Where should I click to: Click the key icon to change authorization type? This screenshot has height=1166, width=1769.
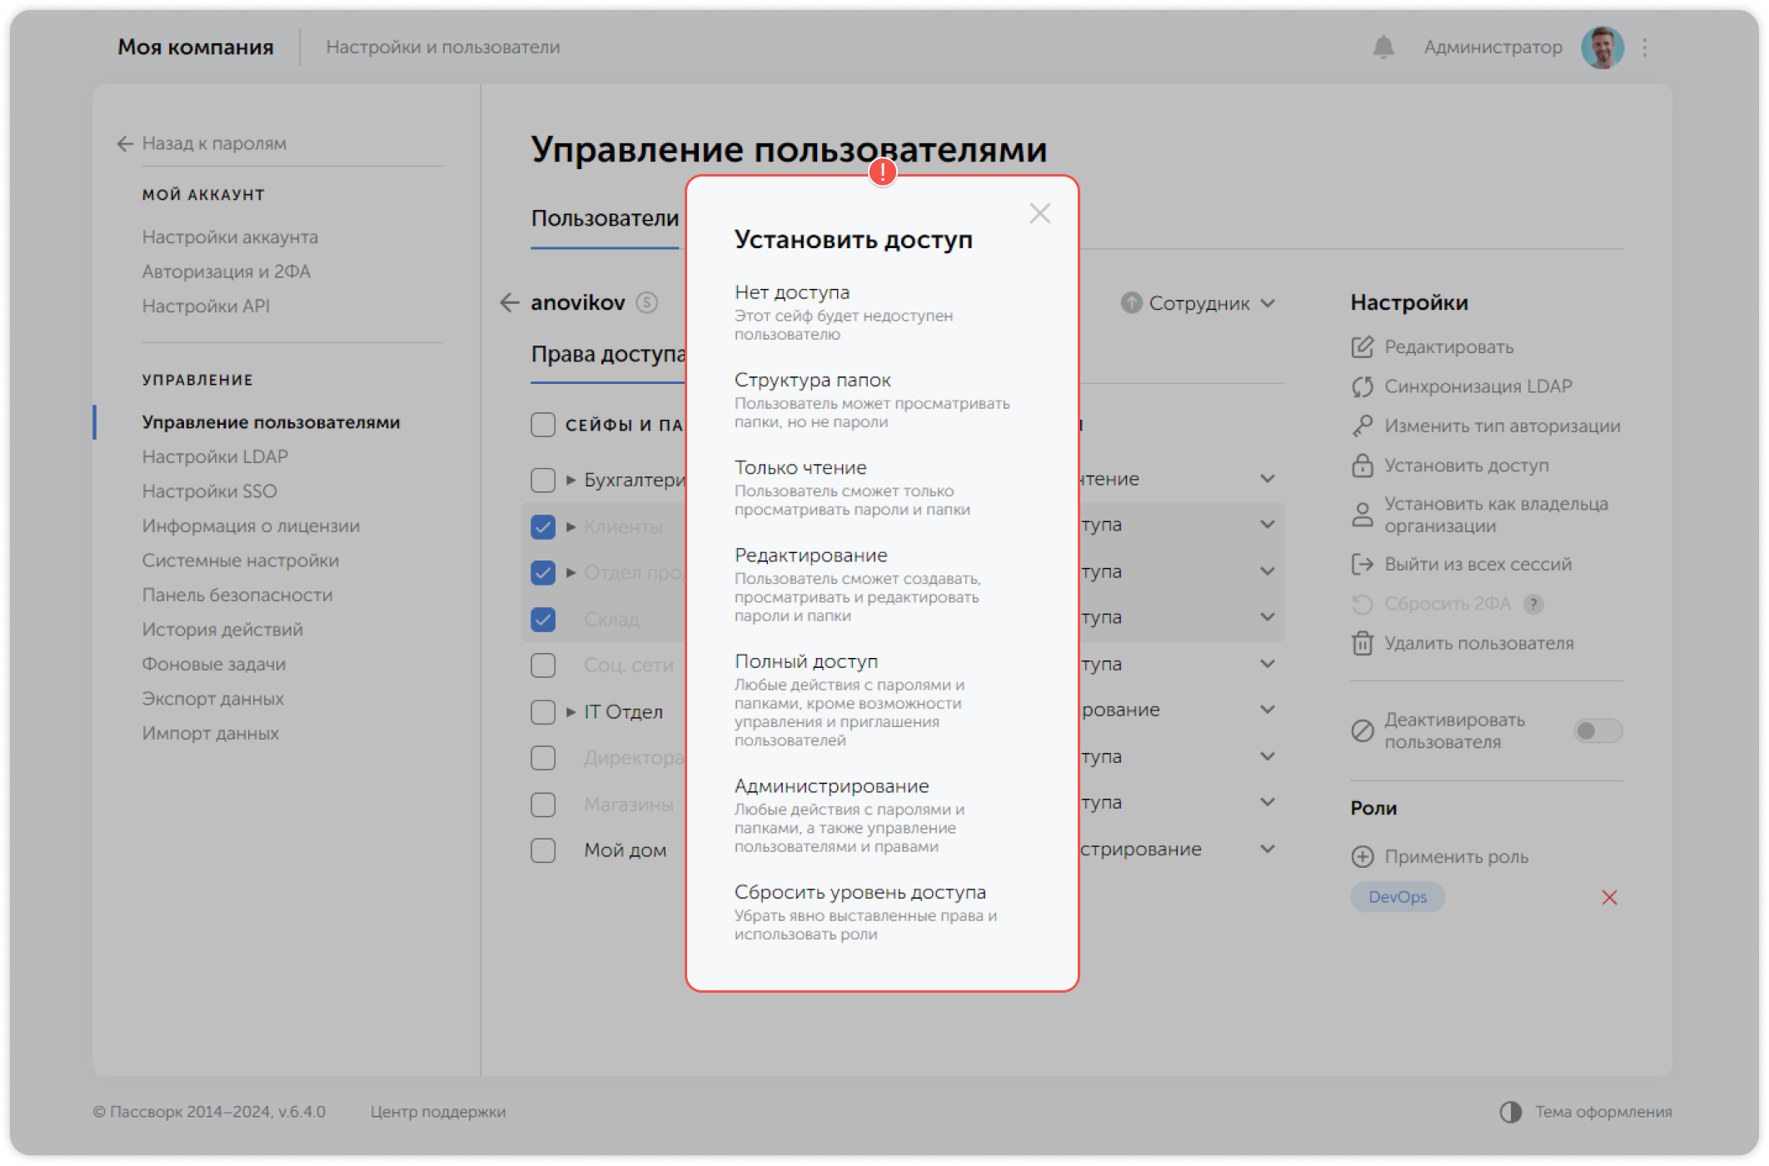pyautogui.click(x=1363, y=426)
